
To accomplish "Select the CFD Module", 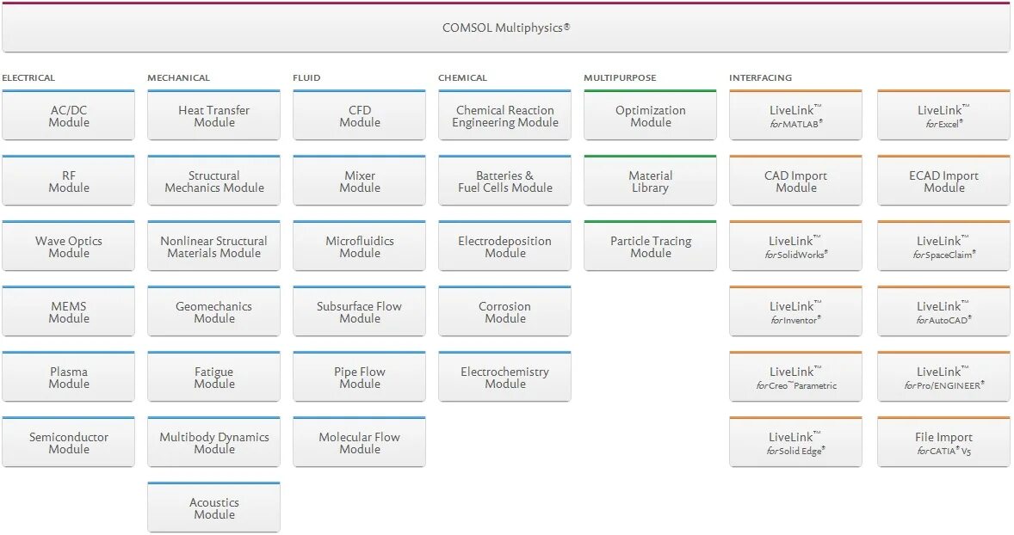I will click(x=360, y=115).
